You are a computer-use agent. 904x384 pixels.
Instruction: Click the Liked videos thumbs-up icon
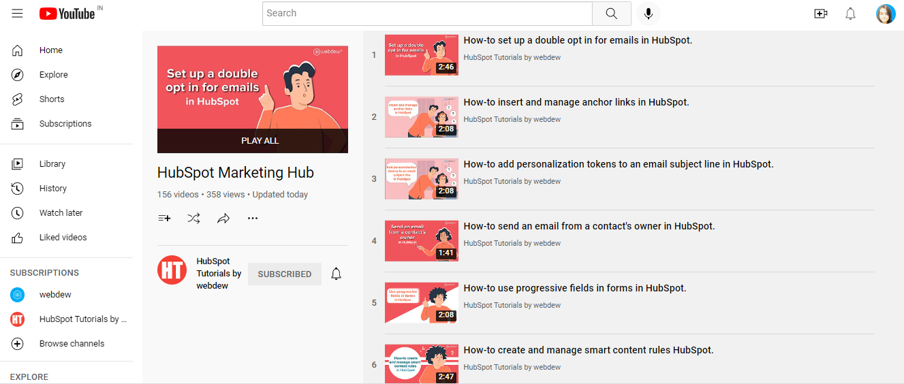[17, 238]
